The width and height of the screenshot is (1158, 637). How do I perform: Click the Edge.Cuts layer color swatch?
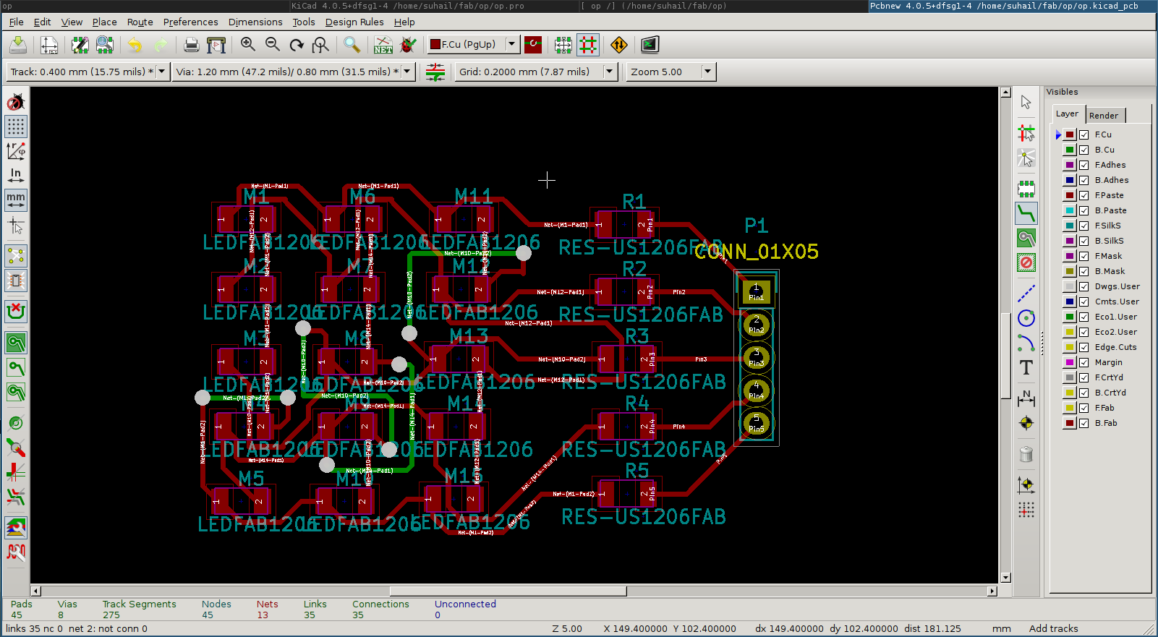pyautogui.click(x=1069, y=347)
